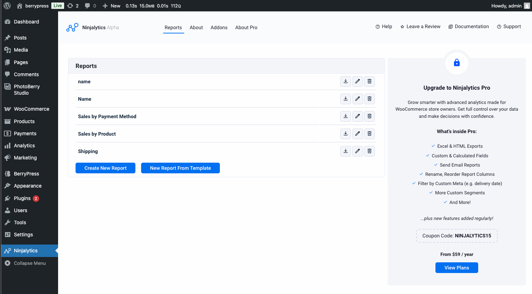Edit the capitalized 'Name' report
Image resolution: width=532 pixels, height=294 pixels.
pos(357,99)
